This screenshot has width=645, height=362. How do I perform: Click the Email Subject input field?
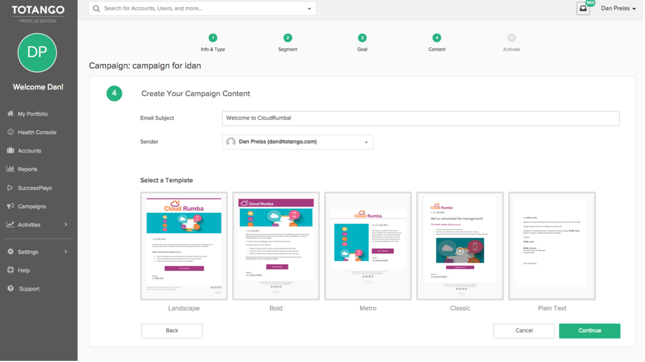tap(421, 118)
